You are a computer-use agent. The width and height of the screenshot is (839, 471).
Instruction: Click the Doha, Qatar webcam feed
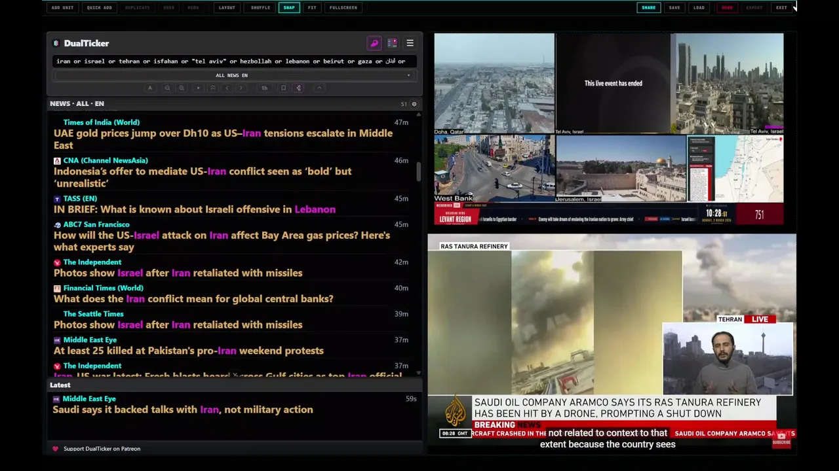pyautogui.click(x=494, y=84)
